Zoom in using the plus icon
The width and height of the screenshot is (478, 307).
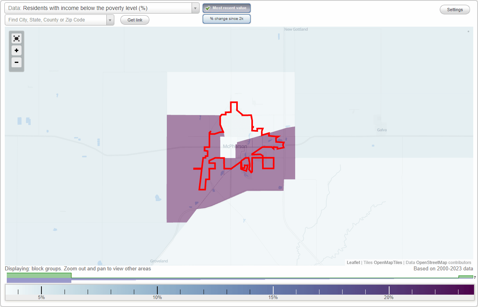(x=16, y=50)
